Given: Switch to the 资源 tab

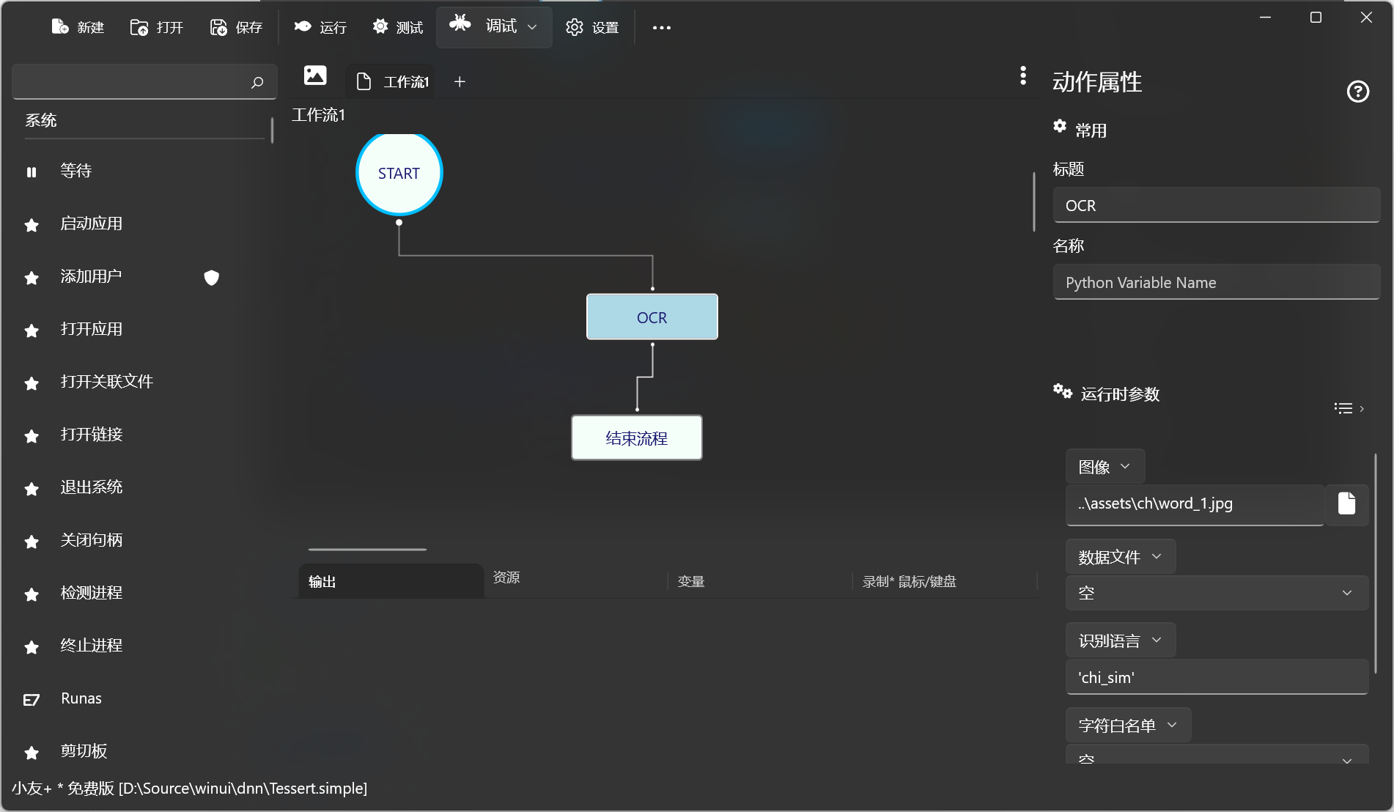Looking at the screenshot, I should [x=506, y=577].
